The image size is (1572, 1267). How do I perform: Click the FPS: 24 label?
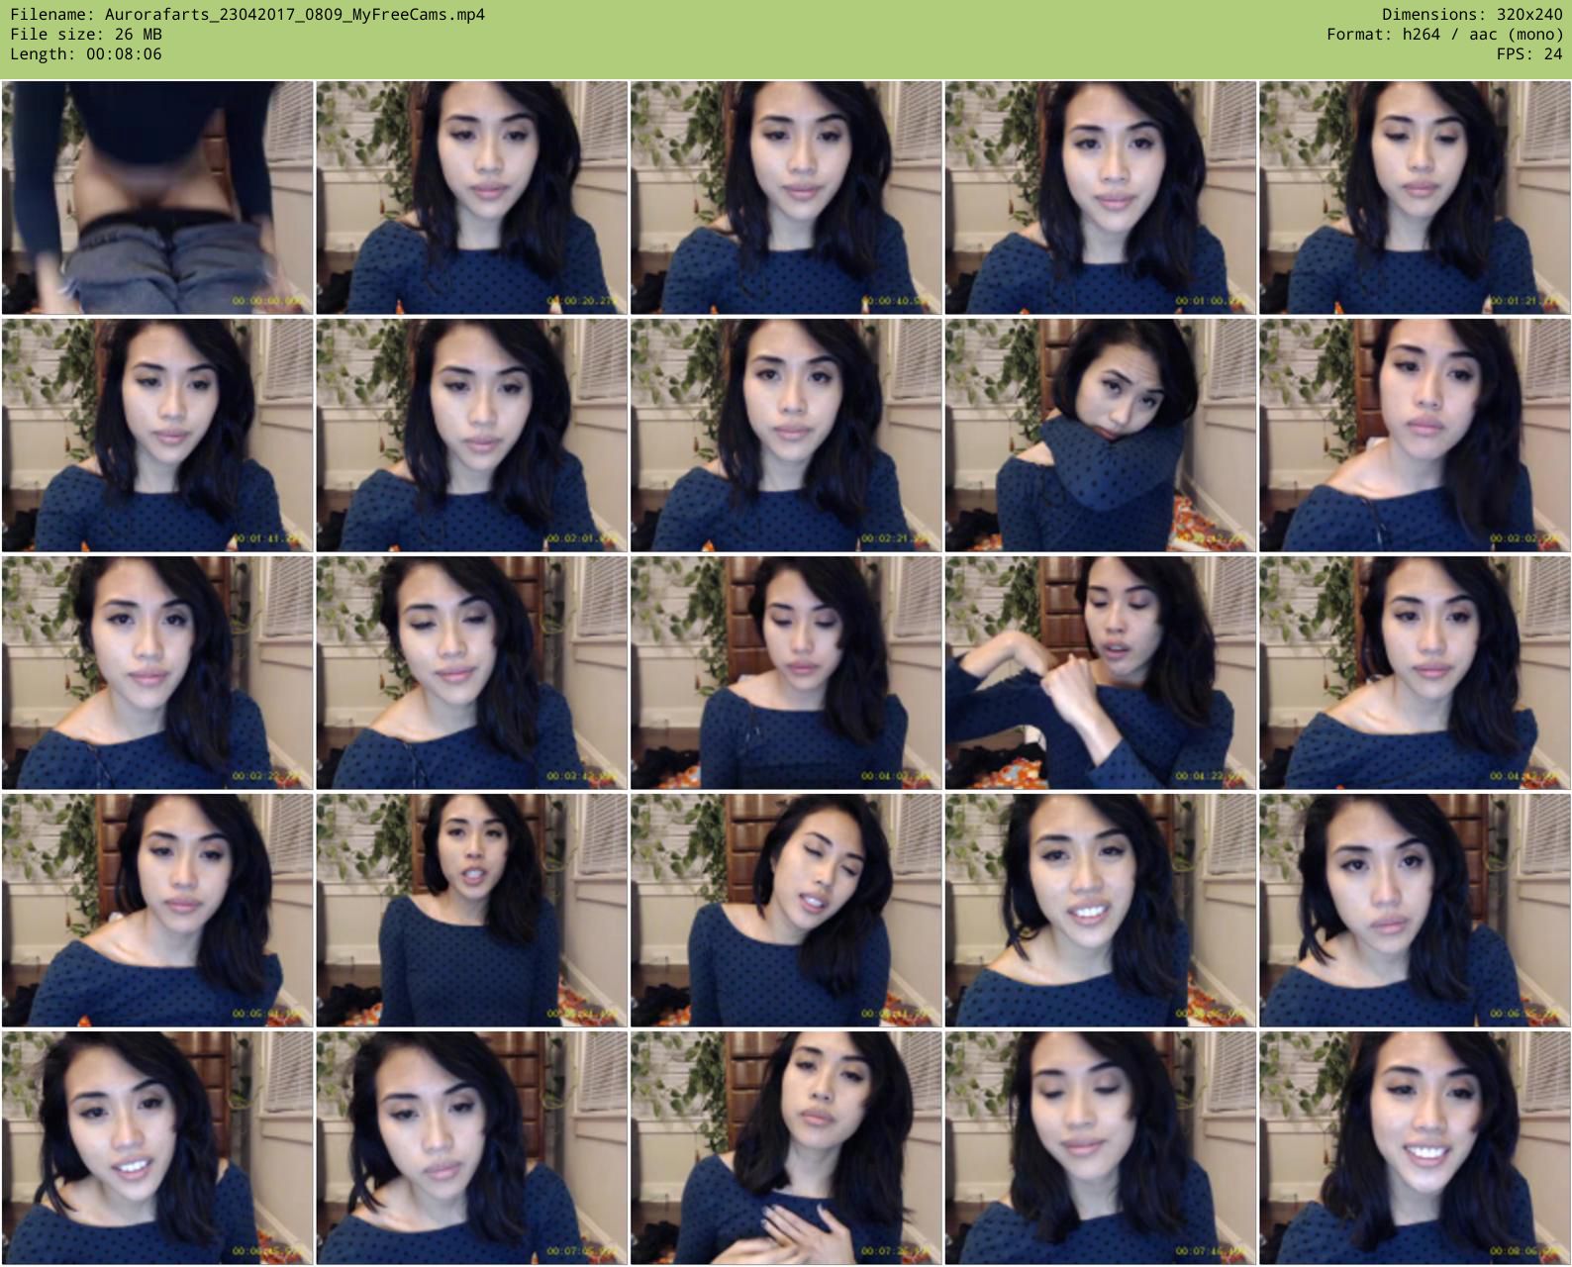[x=1528, y=54]
